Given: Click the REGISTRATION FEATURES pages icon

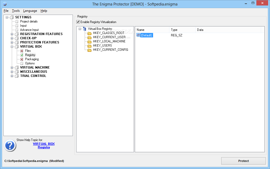Looking at the screenshot, I should (17, 34).
